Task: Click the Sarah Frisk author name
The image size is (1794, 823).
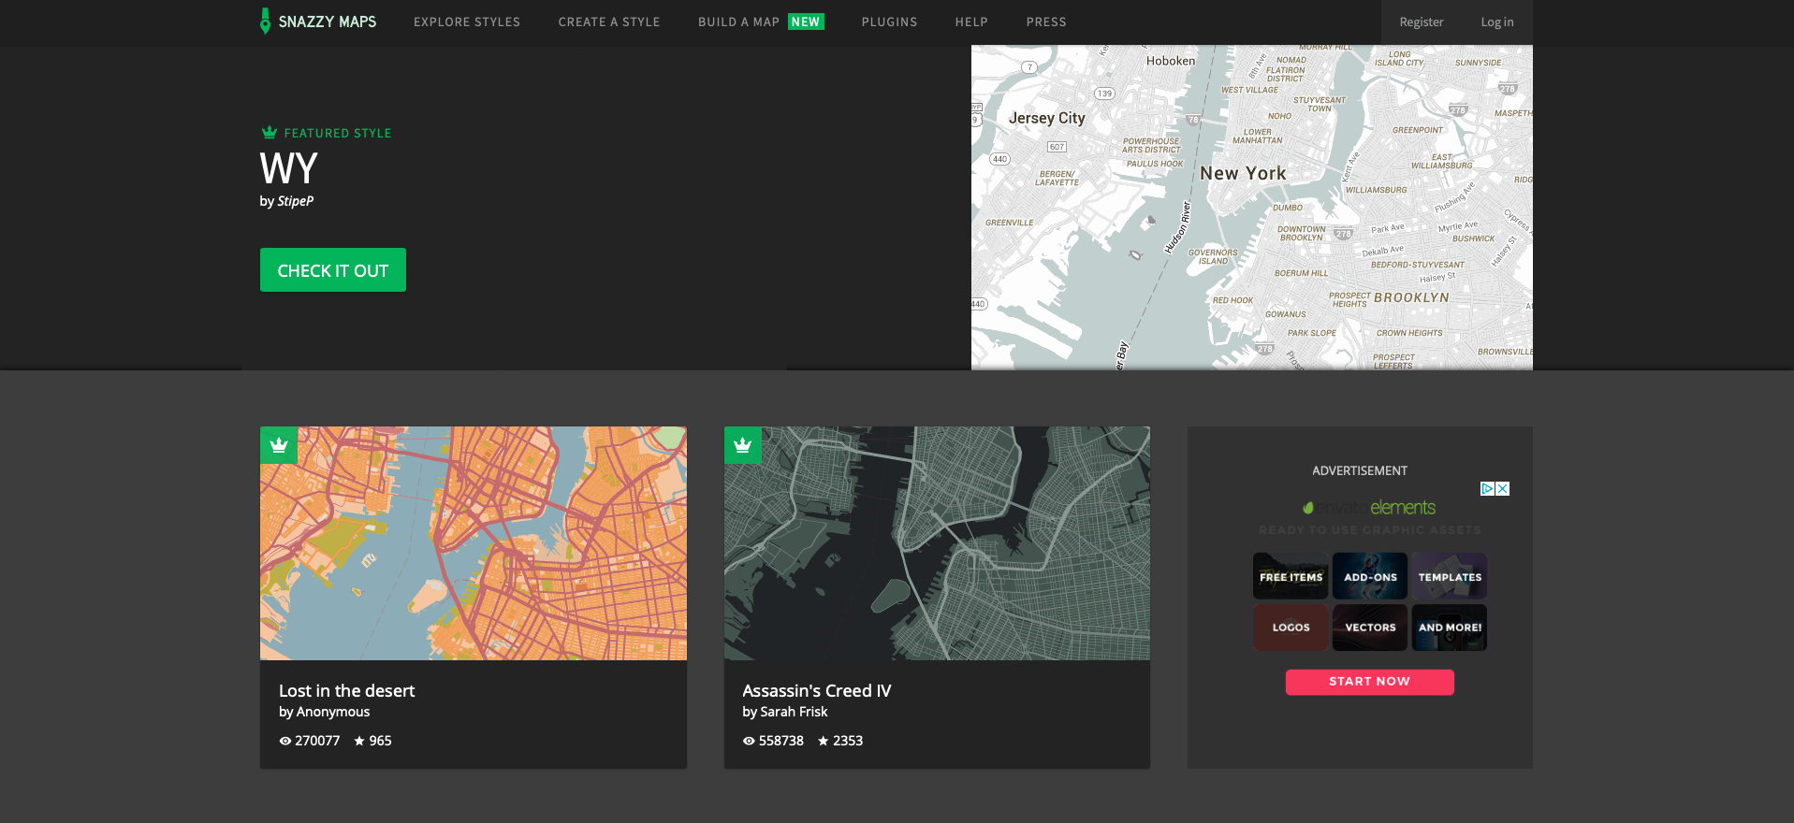Action: pos(794,712)
